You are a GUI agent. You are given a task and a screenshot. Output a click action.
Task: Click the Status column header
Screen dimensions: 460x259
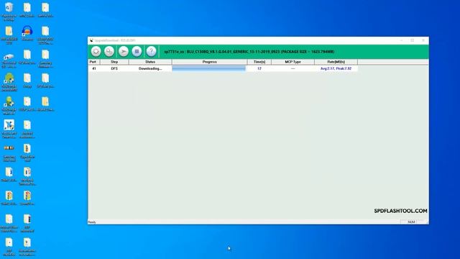(x=150, y=62)
